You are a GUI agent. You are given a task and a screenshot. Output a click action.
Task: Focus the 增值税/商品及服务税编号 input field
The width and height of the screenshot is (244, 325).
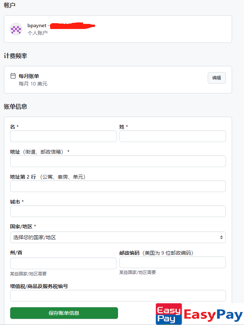(x=118, y=296)
